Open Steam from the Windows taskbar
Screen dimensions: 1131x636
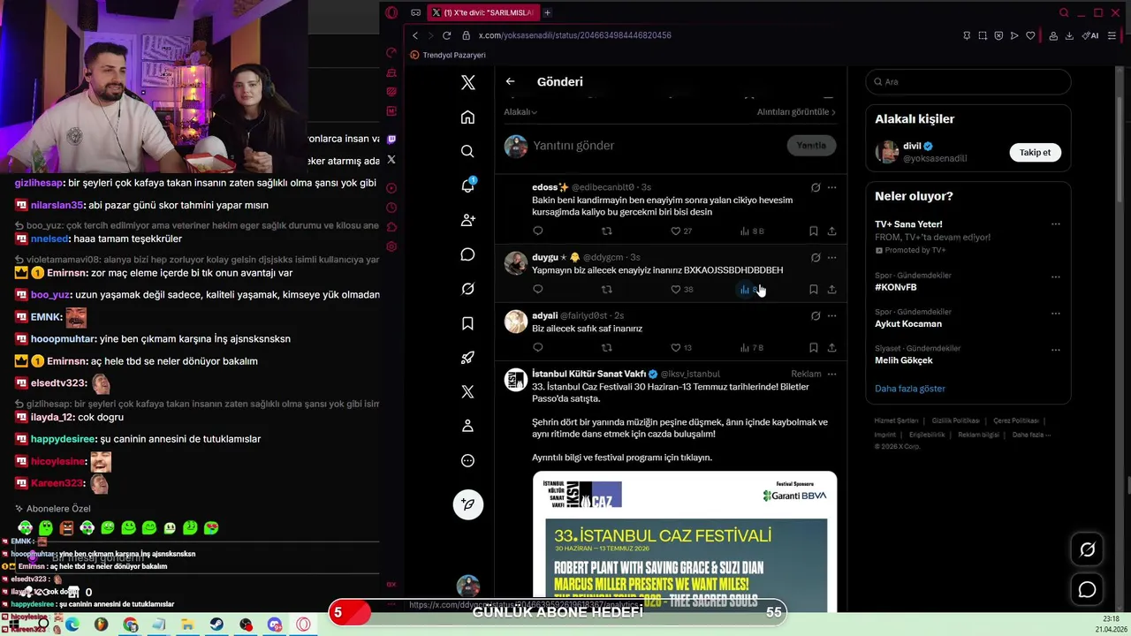(216, 625)
